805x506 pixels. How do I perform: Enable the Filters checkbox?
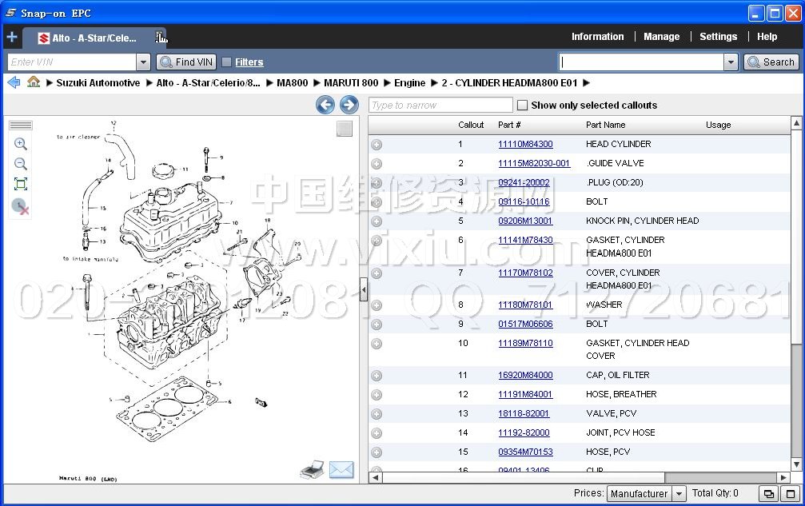click(227, 62)
